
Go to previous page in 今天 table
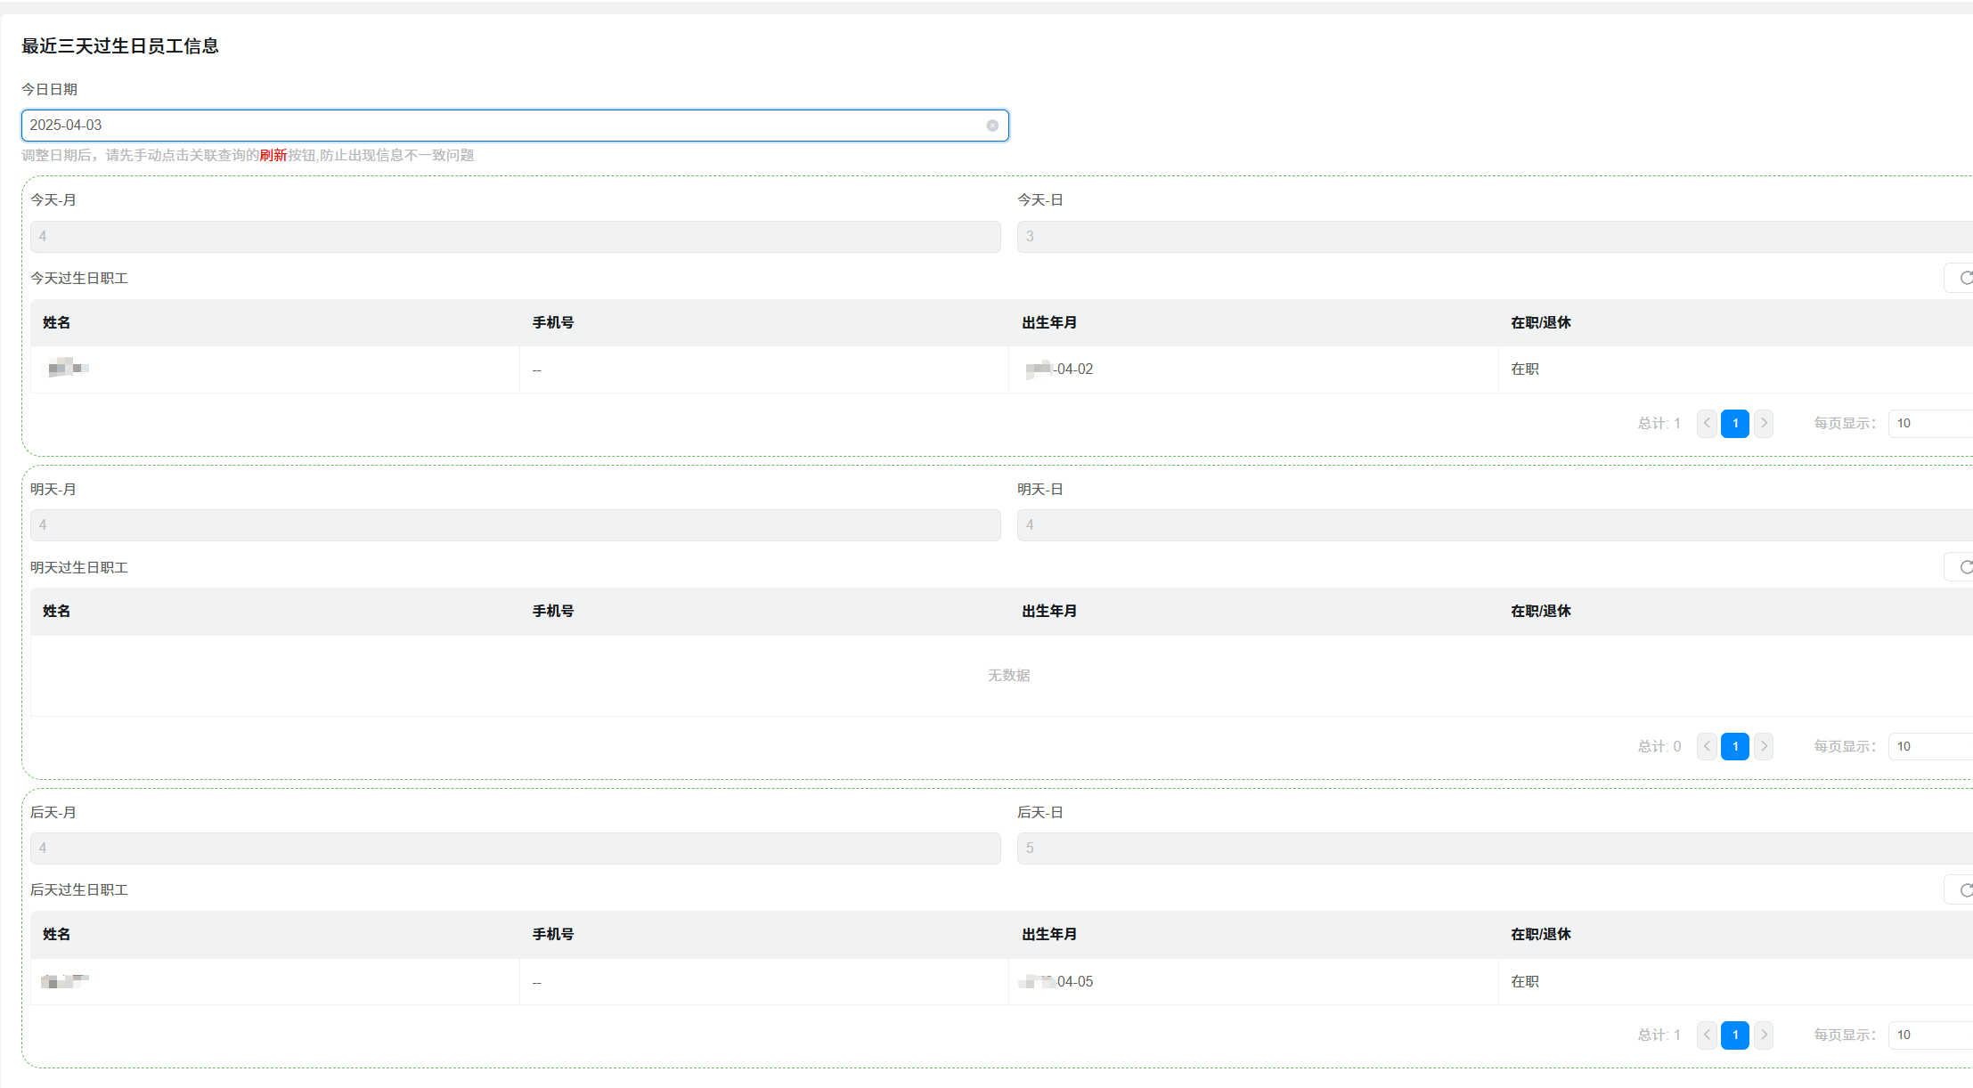pyautogui.click(x=1706, y=424)
